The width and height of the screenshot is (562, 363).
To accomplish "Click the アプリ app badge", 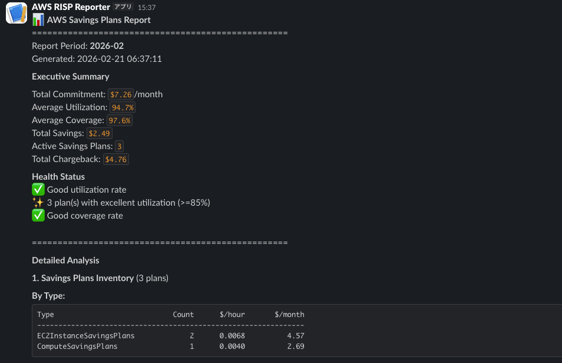I will click(x=123, y=7).
